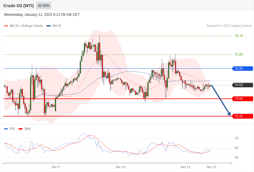This screenshot has height=172, width=254.
Task: Click the red 73.25 support price tag
Action: coord(243,116)
